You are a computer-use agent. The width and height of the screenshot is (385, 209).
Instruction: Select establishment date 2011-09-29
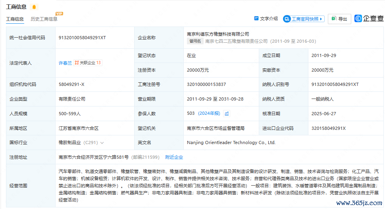[323, 55]
